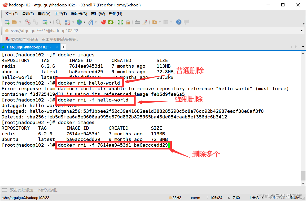
Task: Close the atguigu@hadoop102 tab
Action: 57,47
